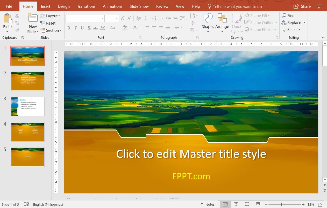327x208 pixels.
Task: Open the File menu tab
Action: pyautogui.click(x=9, y=6)
